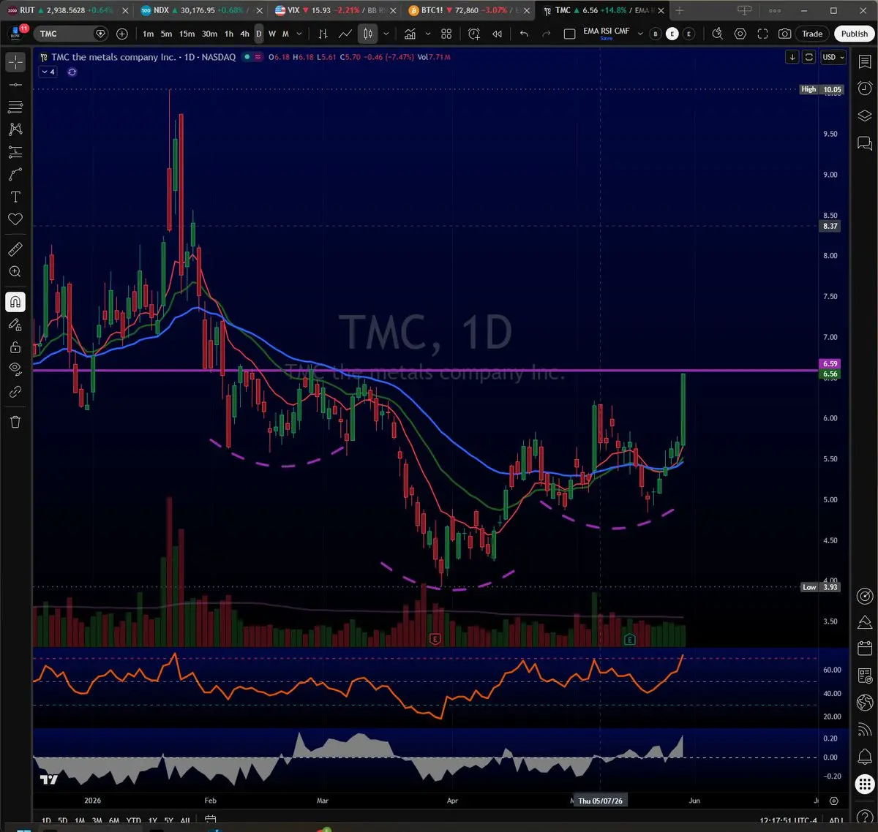Image resolution: width=878 pixels, height=832 pixels.
Task: Switch to the 15m timeframe
Action: click(x=187, y=34)
